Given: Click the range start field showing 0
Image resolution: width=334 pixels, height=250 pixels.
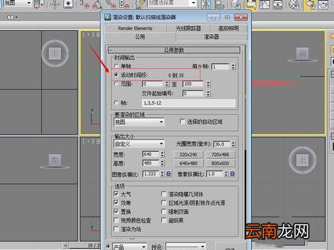Looking at the screenshot, I should 153,84.
